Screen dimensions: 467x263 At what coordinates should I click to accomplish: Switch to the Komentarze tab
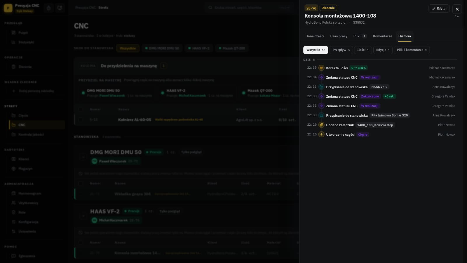382,36
